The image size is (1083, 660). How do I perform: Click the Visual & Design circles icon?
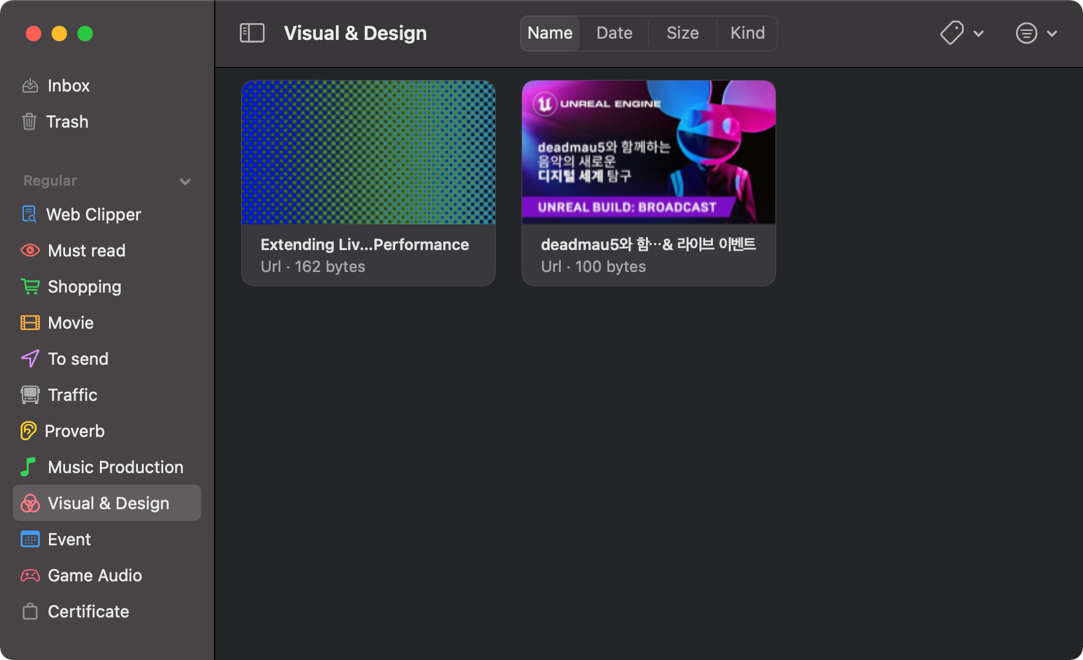pos(30,503)
